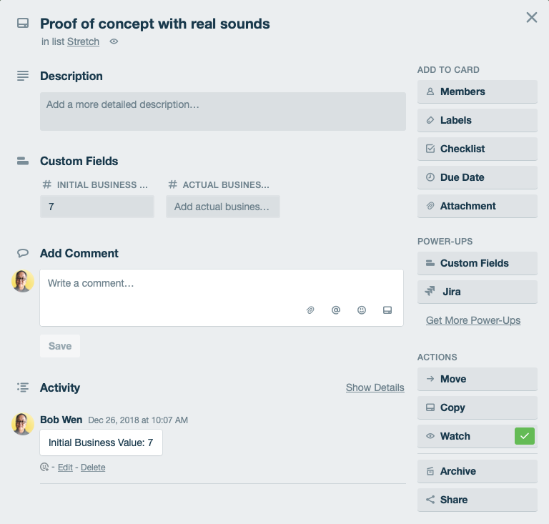Click Show Details in Activity
This screenshot has width=549, height=524.
[x=375, y=387]
